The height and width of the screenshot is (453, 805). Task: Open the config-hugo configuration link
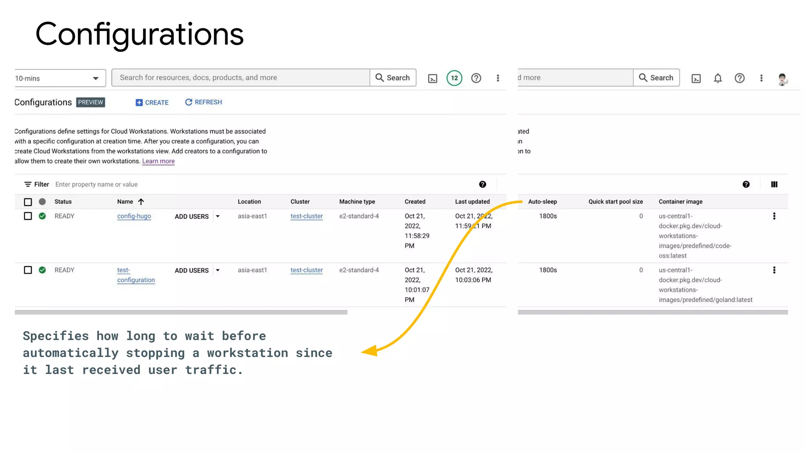coord(134,216)
